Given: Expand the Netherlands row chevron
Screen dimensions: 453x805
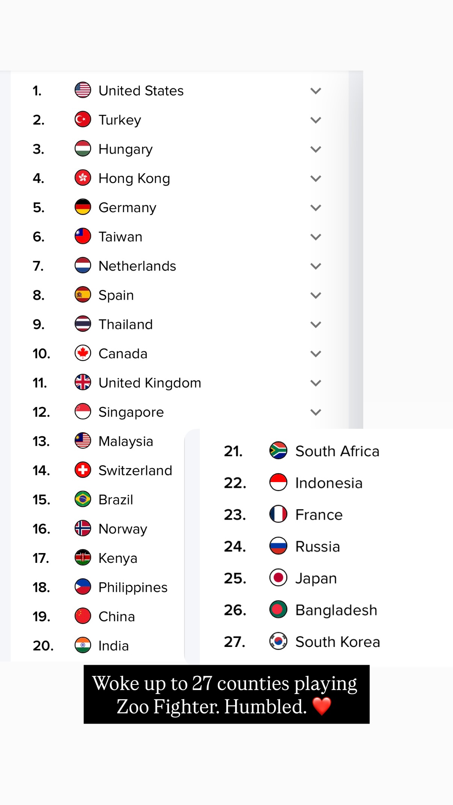Looking at the screenshot, I should (316, 266).
